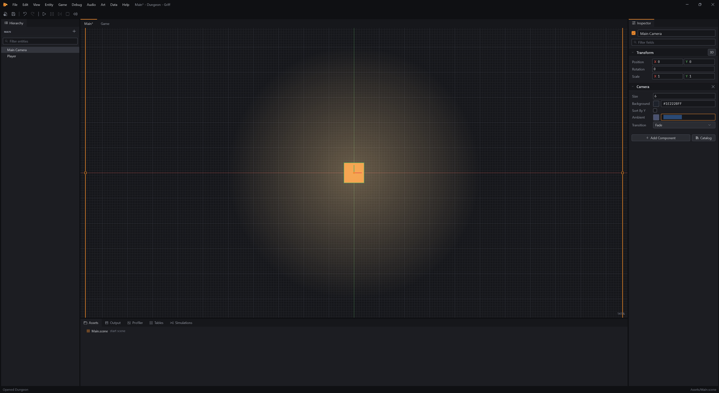Click the Pause button in the toolbar
The height and width of the screenshot is (393, 719).
pos(52,14)
